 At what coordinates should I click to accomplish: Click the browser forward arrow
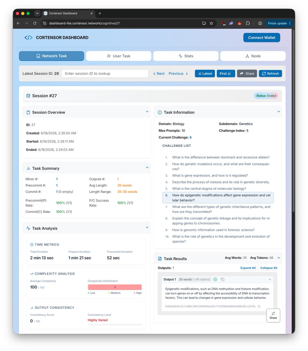(27, 23)
